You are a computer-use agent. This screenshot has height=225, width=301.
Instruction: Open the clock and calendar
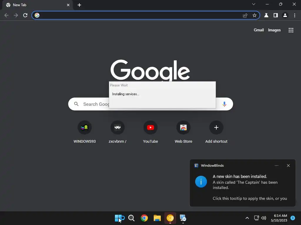[279, 218]
